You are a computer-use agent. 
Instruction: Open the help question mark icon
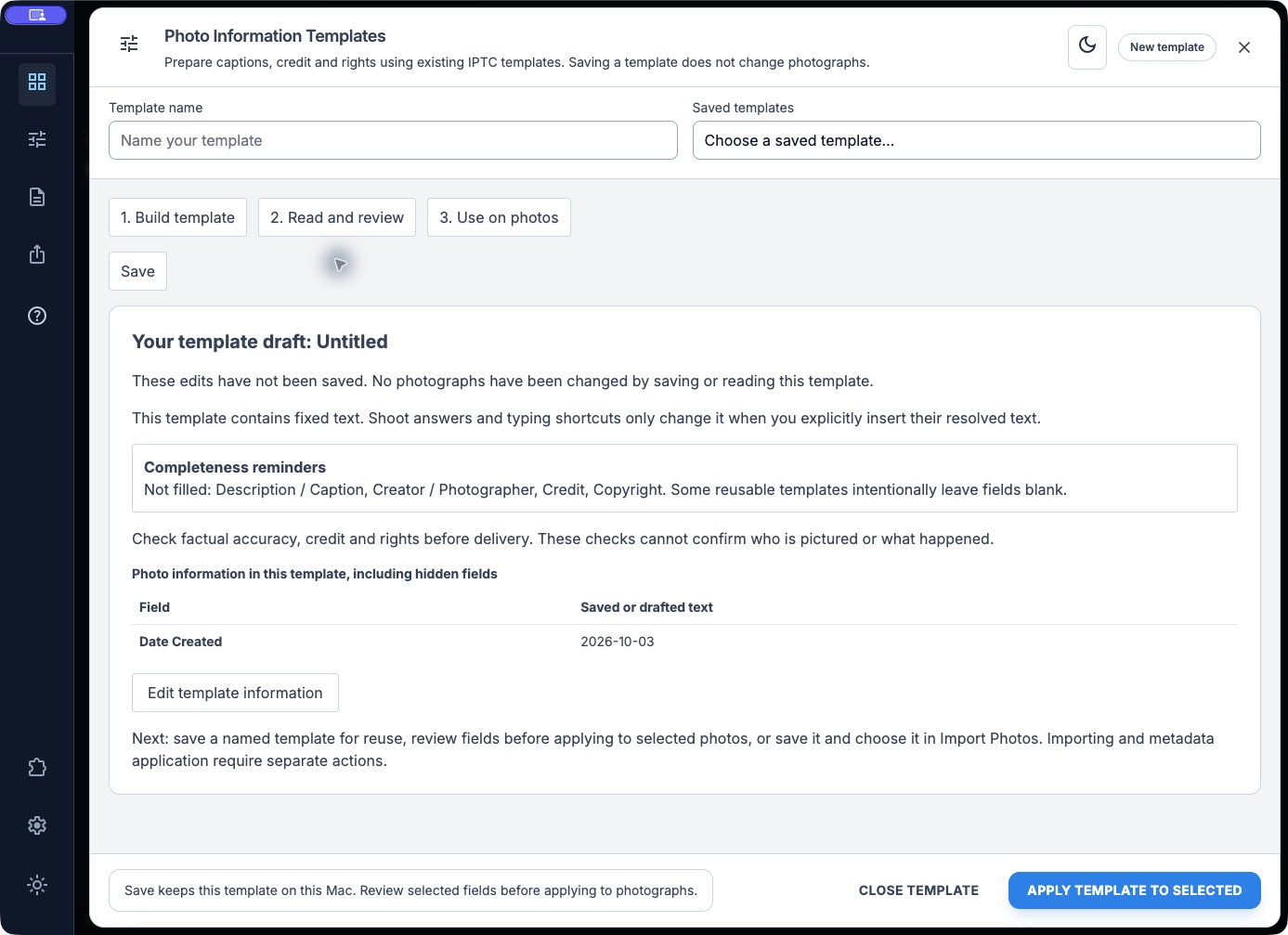tap(37, 316)
